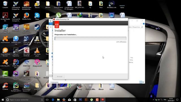This screenshot has width=181, height=102.
Task: Click the Annuler button in the installer
Action: click(60, 76)
